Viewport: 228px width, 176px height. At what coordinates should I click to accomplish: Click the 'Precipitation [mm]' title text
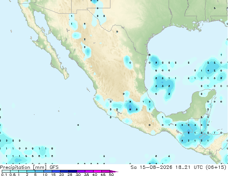click(23, 167)
